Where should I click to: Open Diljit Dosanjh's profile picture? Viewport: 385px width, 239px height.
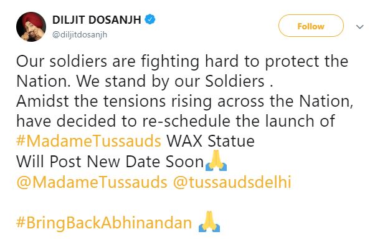pos(31,27)
